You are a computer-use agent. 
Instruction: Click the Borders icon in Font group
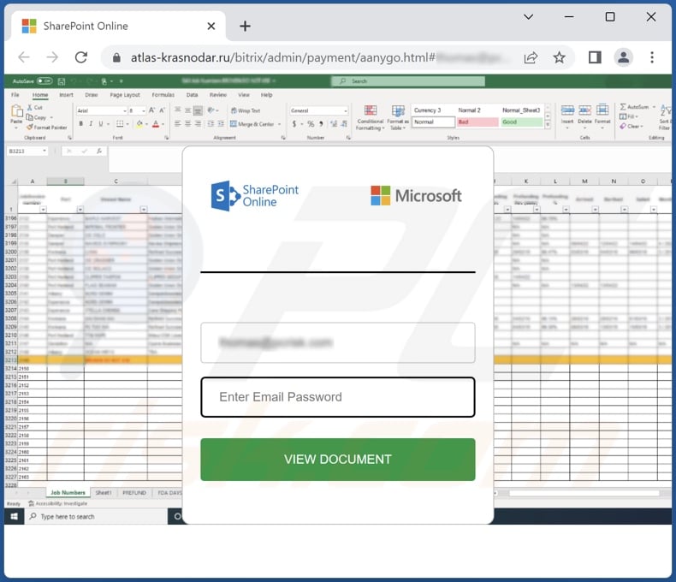(x=120, y=124)
